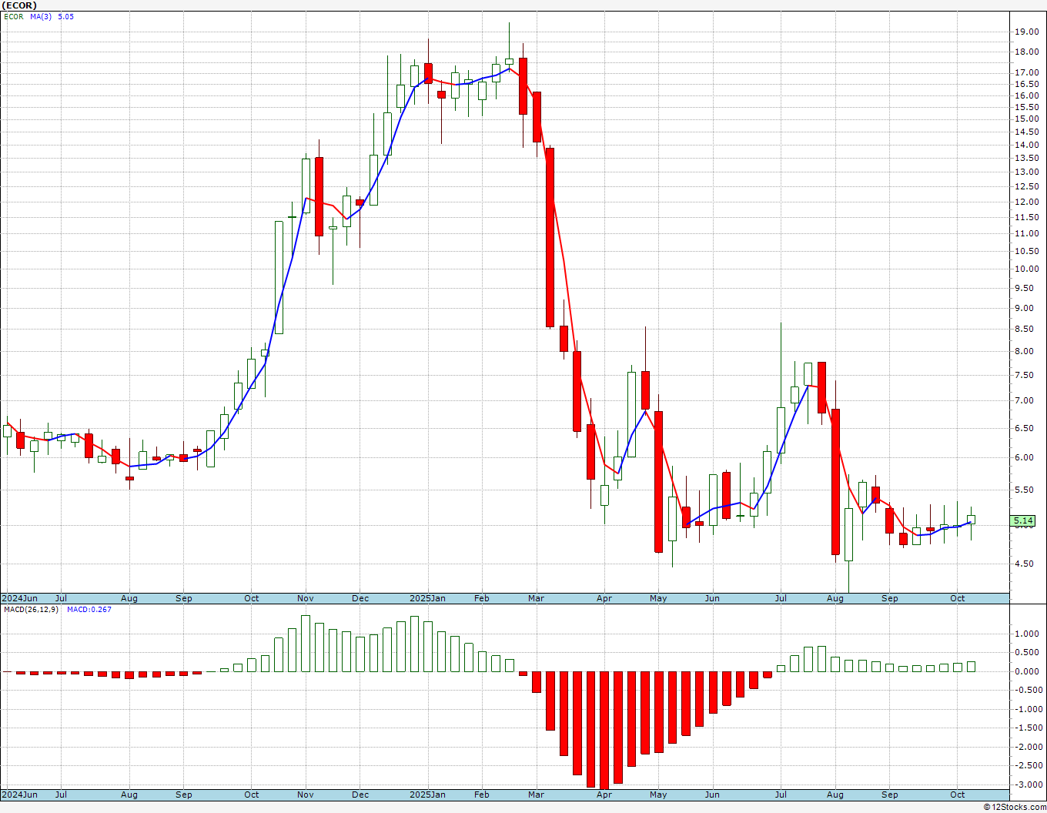Click the MA(3) 5.05 legend label

[x=52, y=16]
